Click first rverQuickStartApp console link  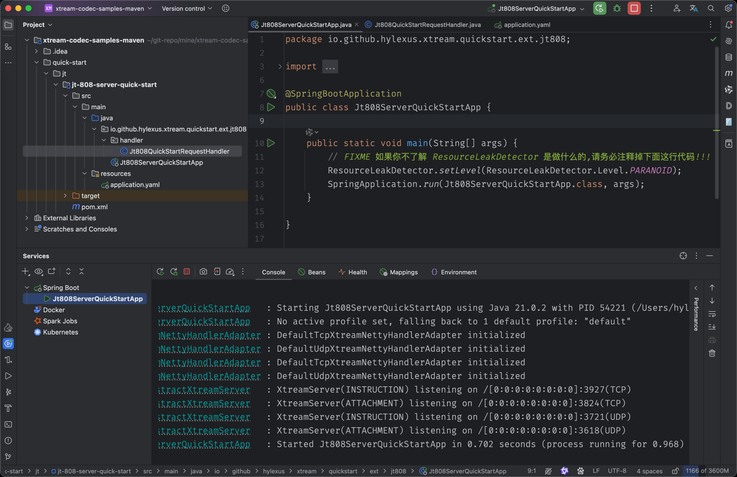[204, 308]
